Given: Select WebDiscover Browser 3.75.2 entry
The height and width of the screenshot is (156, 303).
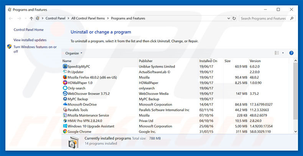Looking at the screenshot, I should [89, 93].
